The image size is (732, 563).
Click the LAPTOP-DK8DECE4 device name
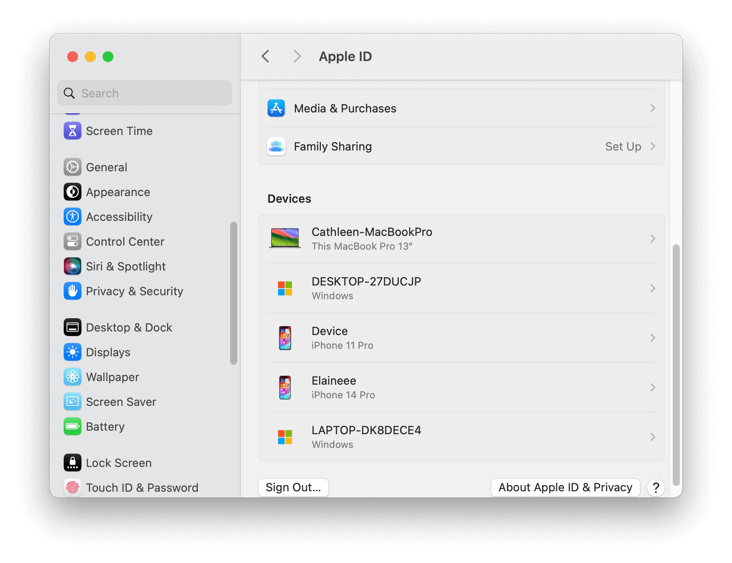click(366, 430)
